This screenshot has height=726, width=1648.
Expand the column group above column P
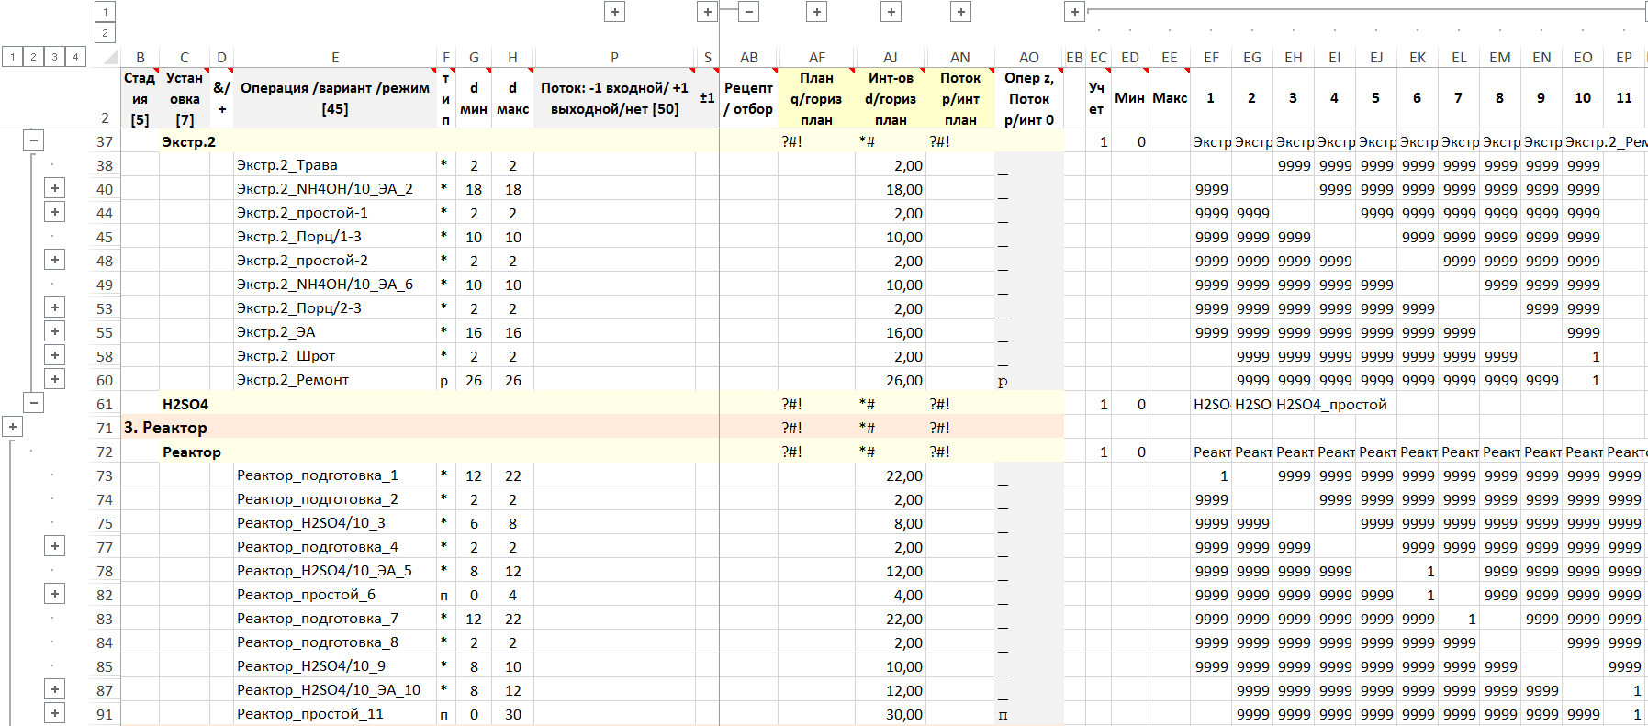tap(615, 12)
